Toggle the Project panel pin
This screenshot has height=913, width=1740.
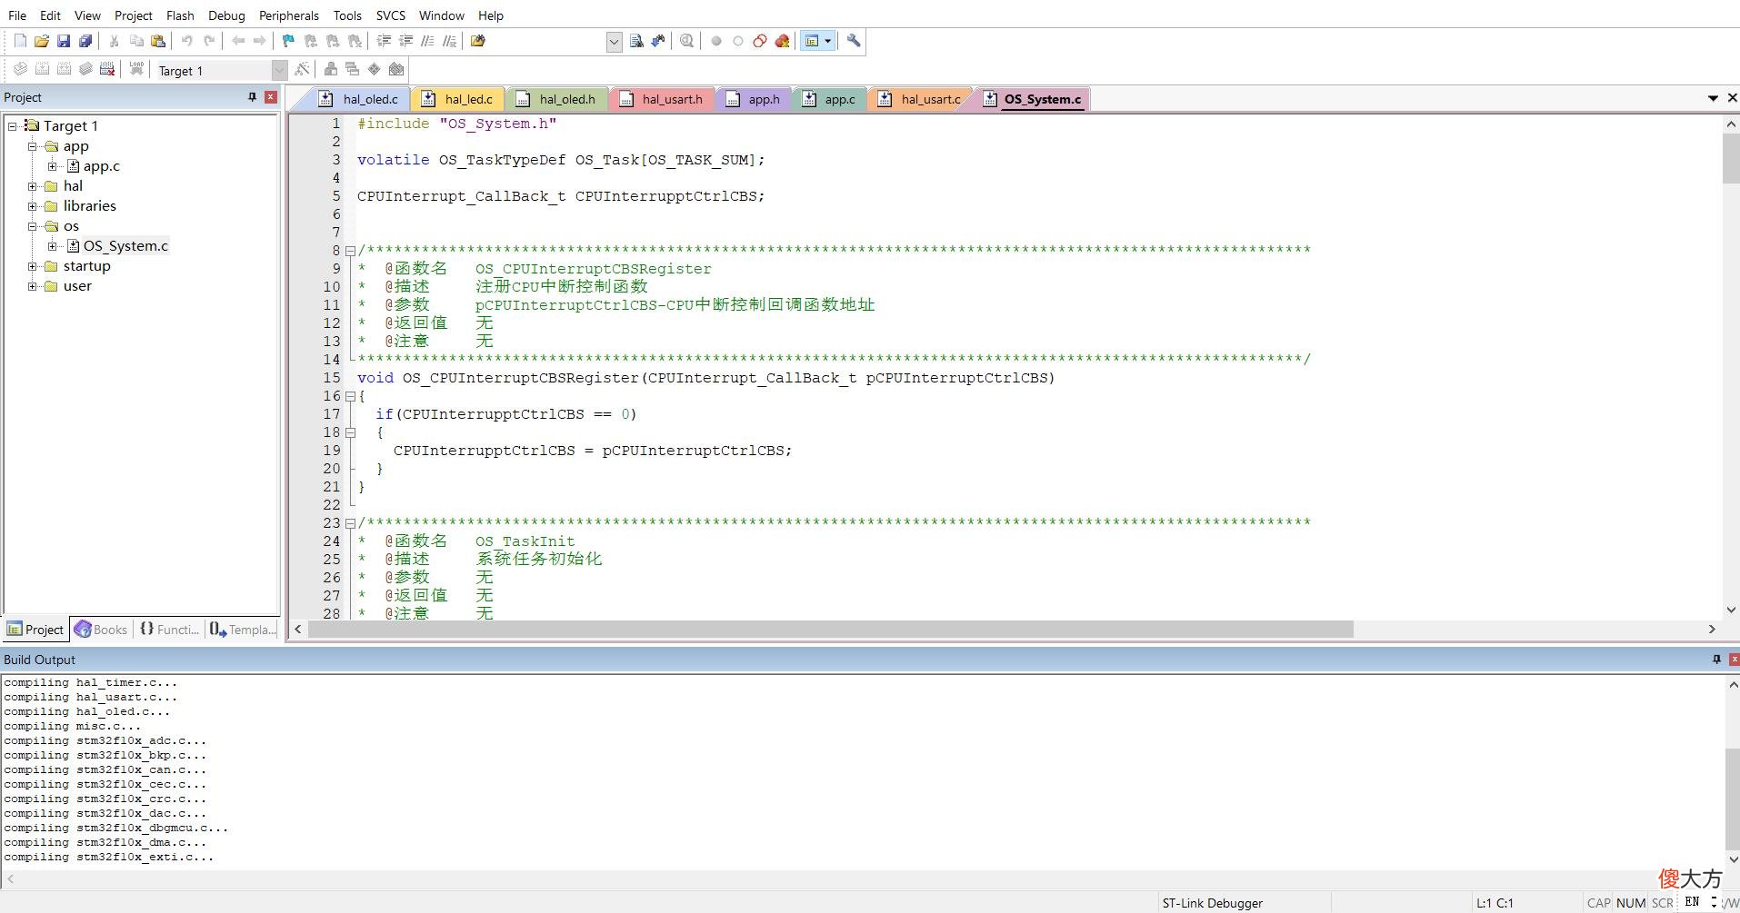(253, 97)
